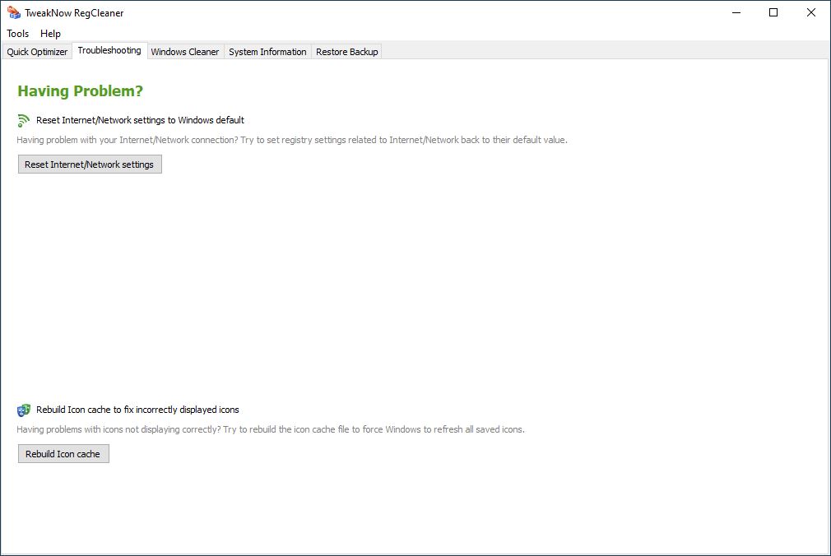The width and height of the screenshot is (831, 556).
Task: Click the TweakNow RegCleaner app icon in title bar
Action: tap(13, 12)
